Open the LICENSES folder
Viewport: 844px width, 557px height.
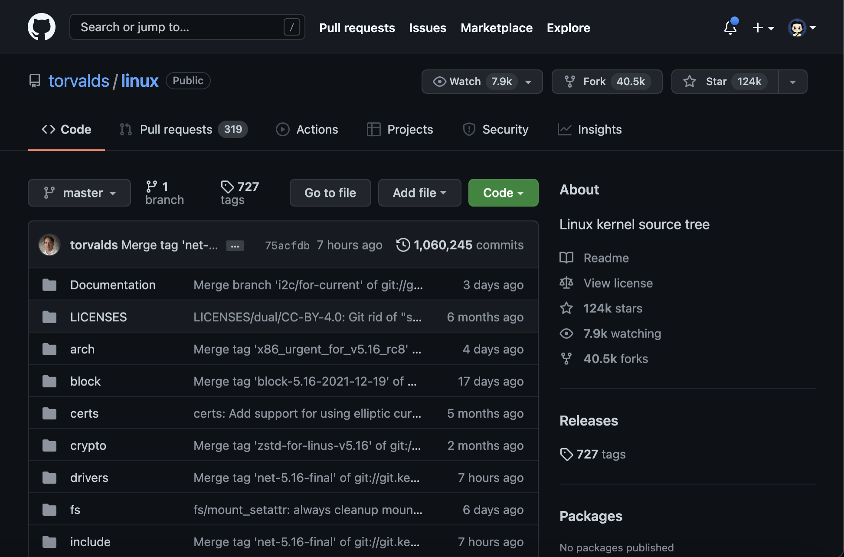coord(98,317)
